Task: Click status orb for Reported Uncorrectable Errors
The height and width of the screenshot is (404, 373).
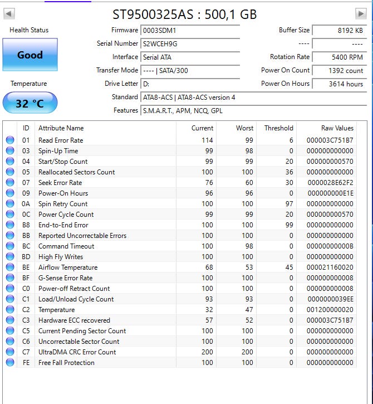Action: click(x=10, y=235)
